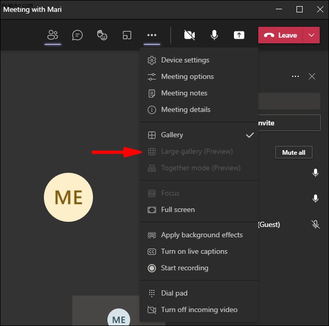Minimize the Meeting with Mari window
Screen dimensions: 329x326
pos(279,9)
